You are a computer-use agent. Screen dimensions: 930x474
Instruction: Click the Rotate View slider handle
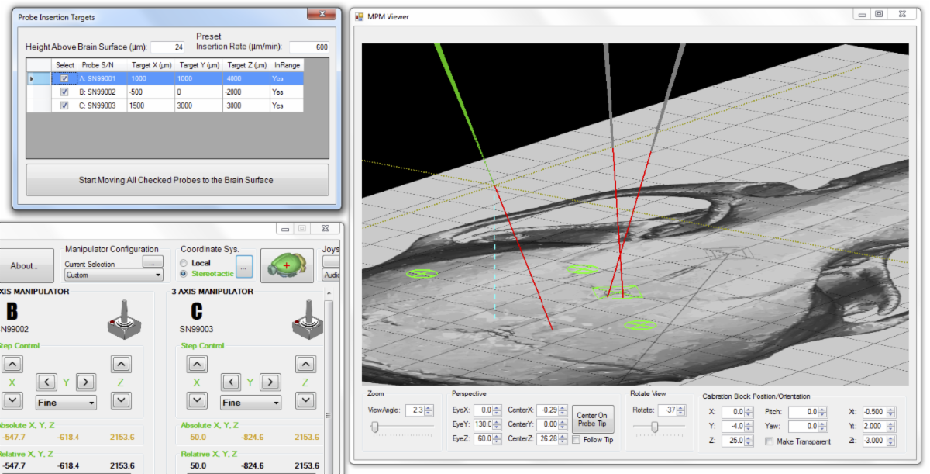click(x=654, y=427)
